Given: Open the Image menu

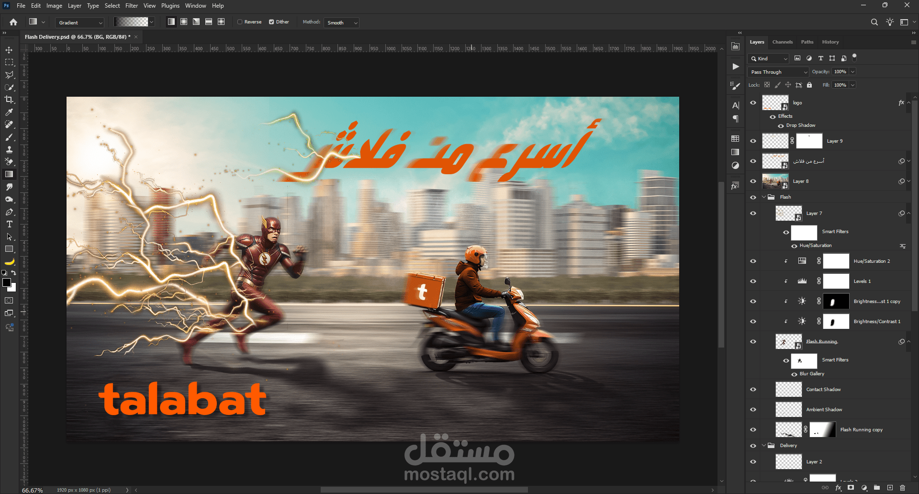Looking at the screenshot, I should tap(54, 6).
